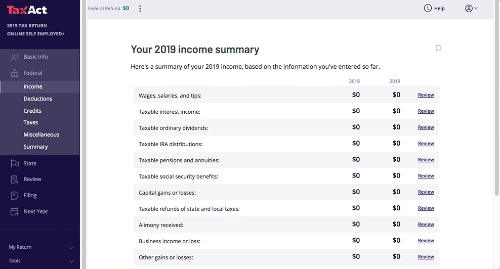The height and width of the screenshot is (269, 500).
Task: Click the Federal building icon in sidebar
Action: [x=15, y=73]
